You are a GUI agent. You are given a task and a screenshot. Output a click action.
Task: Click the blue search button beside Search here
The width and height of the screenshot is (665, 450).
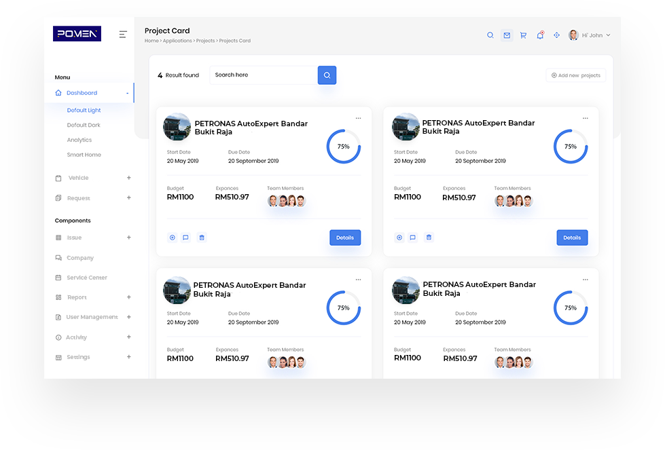pos(327,75)
